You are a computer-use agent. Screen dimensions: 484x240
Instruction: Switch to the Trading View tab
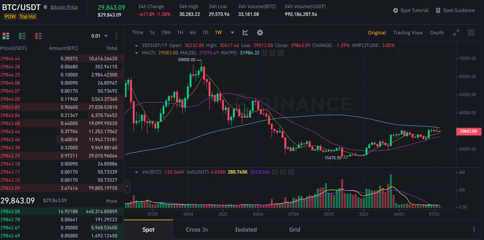coord(408,32)
